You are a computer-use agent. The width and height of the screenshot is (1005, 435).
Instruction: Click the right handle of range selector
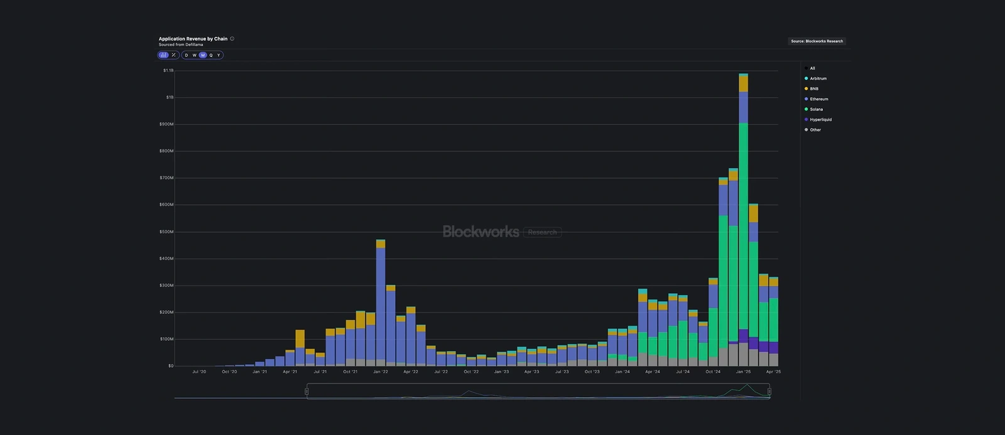click(769, 392)
